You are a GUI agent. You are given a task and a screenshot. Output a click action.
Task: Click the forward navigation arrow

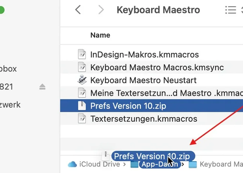point(101,10)
